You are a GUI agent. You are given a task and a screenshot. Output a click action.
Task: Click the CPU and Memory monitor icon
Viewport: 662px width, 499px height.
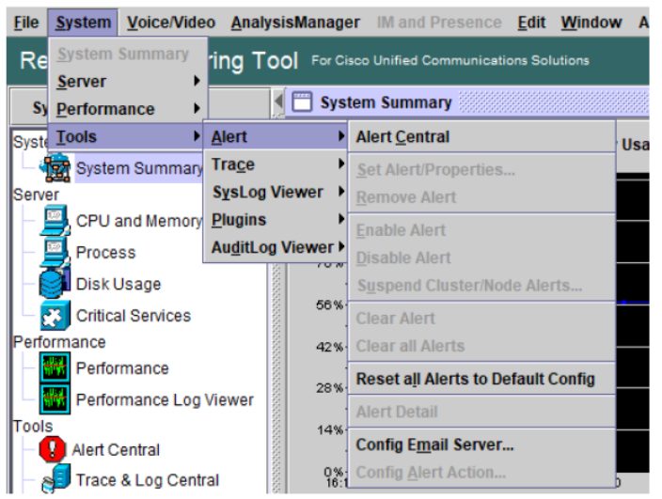(x=55, y=222)
